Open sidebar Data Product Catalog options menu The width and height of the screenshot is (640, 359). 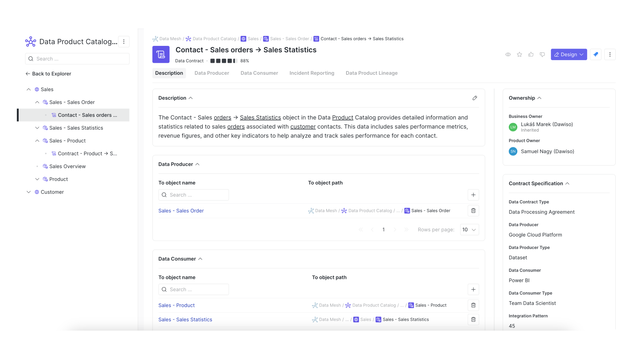click(x=124, y=42)
